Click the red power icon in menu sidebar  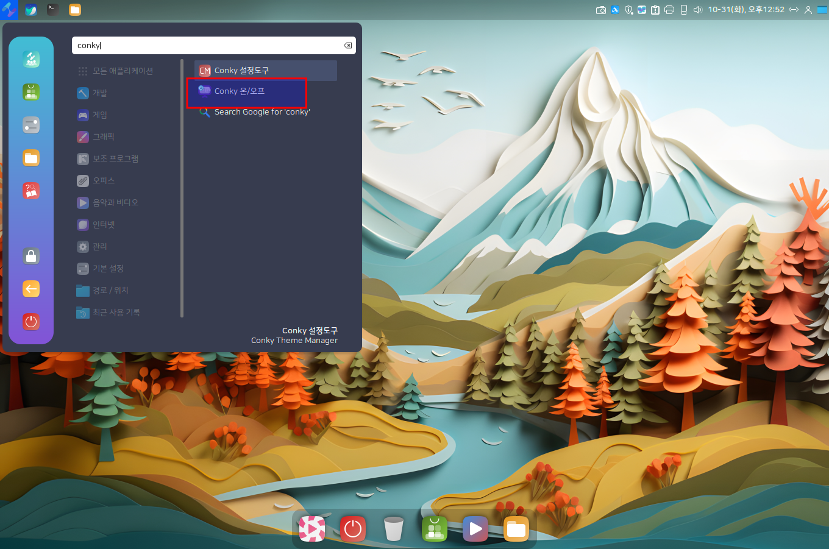tap(31, 322)
